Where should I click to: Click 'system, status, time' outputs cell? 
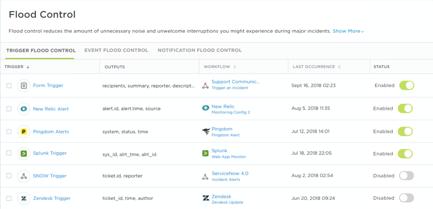point(125,132)
